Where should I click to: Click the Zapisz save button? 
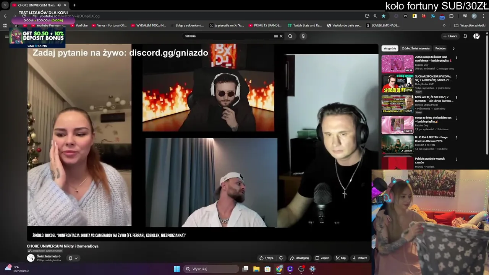coord(322,258)
